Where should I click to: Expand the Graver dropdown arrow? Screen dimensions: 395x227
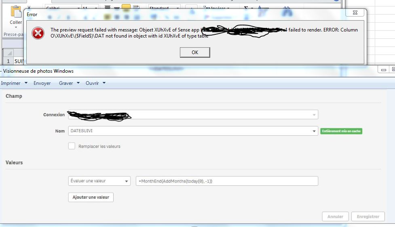point(78,83)
